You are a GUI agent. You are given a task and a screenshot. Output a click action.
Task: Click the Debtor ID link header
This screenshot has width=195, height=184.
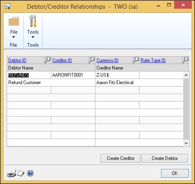tap(17, 60)
